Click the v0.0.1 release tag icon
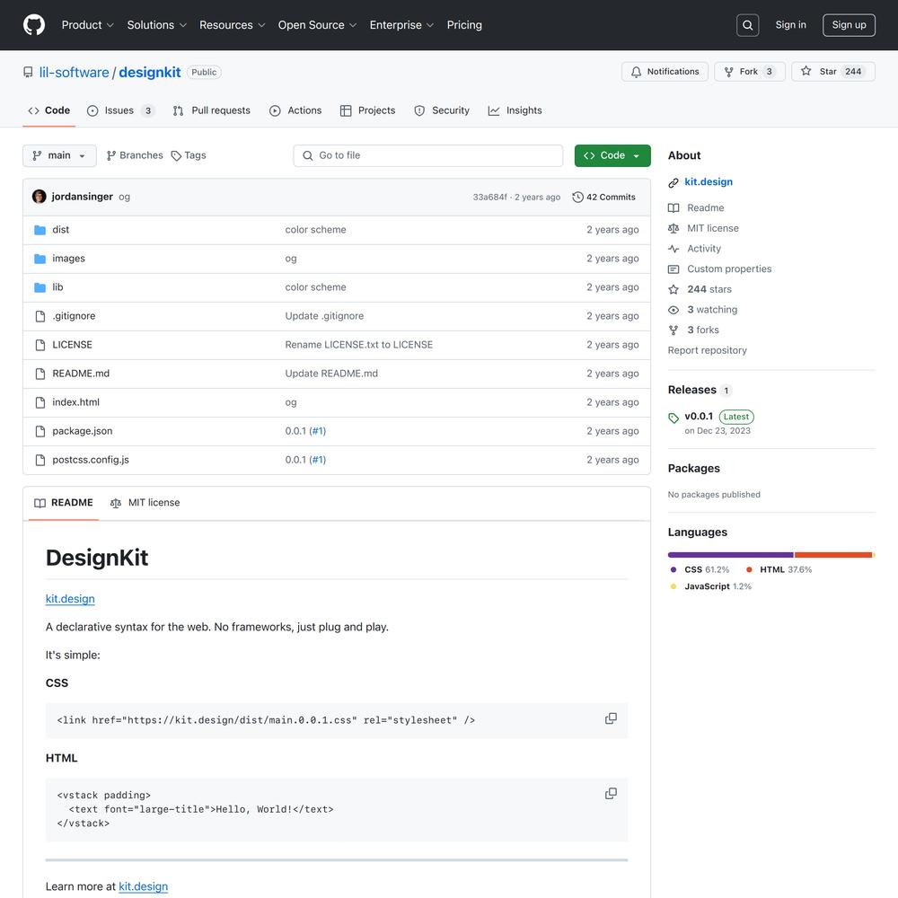Image resolution: width=898 pixels, height=898 pixels. pos(673,418)
